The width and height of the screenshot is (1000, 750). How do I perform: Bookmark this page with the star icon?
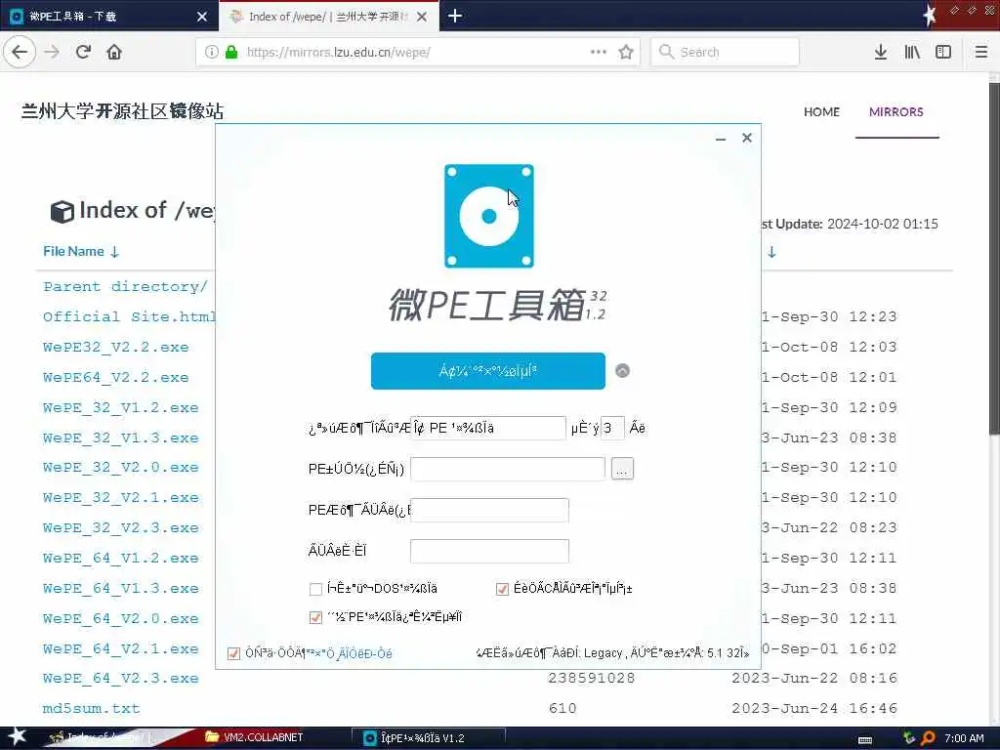point(626,52)
